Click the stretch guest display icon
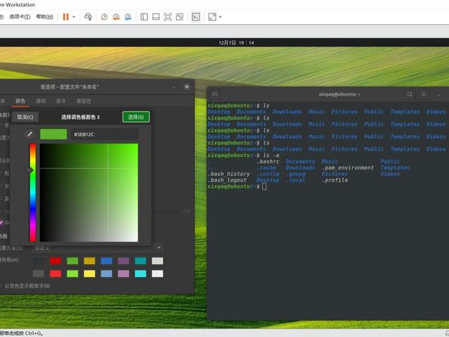 point(212,17)
